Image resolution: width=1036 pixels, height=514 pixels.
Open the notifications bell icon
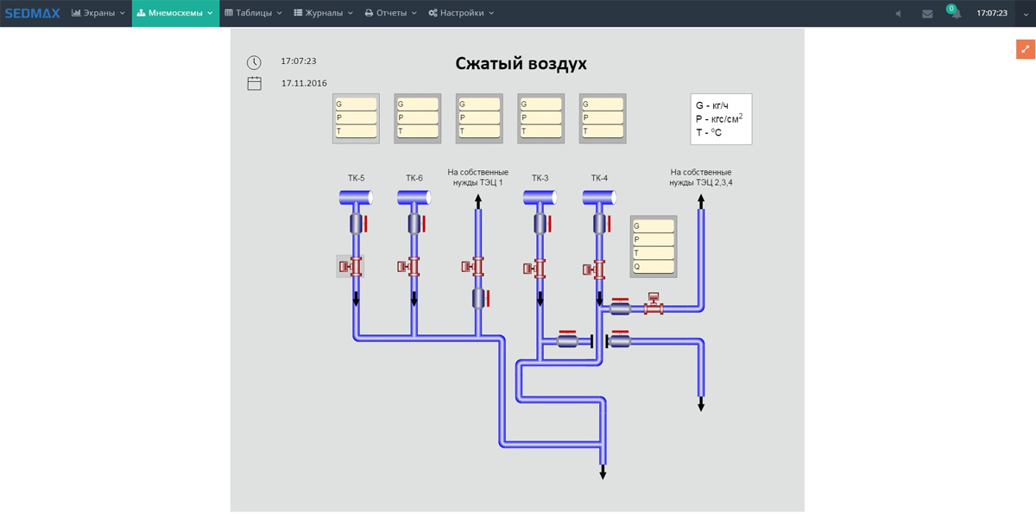(x=955, y=14)
